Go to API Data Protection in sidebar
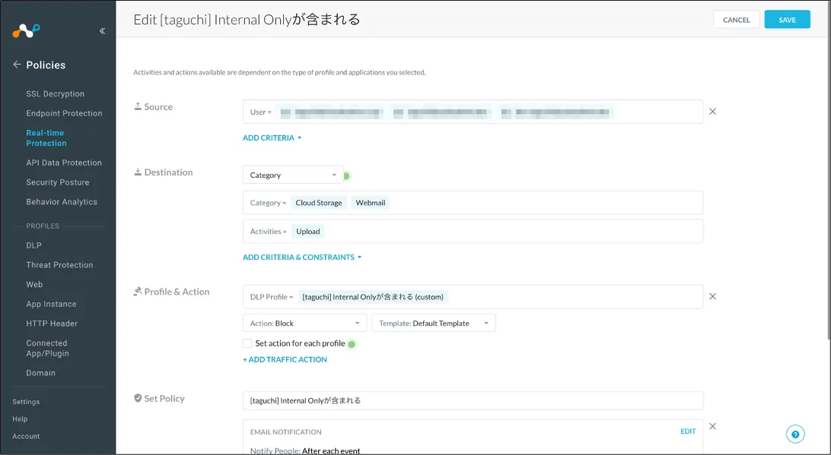This screenshot has height=455, width=831. (x=64, y=163)
